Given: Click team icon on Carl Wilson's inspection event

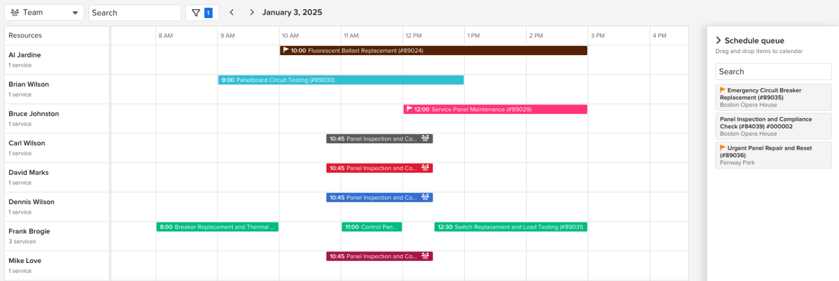Looking at the screenshot, I should (425, 138).
